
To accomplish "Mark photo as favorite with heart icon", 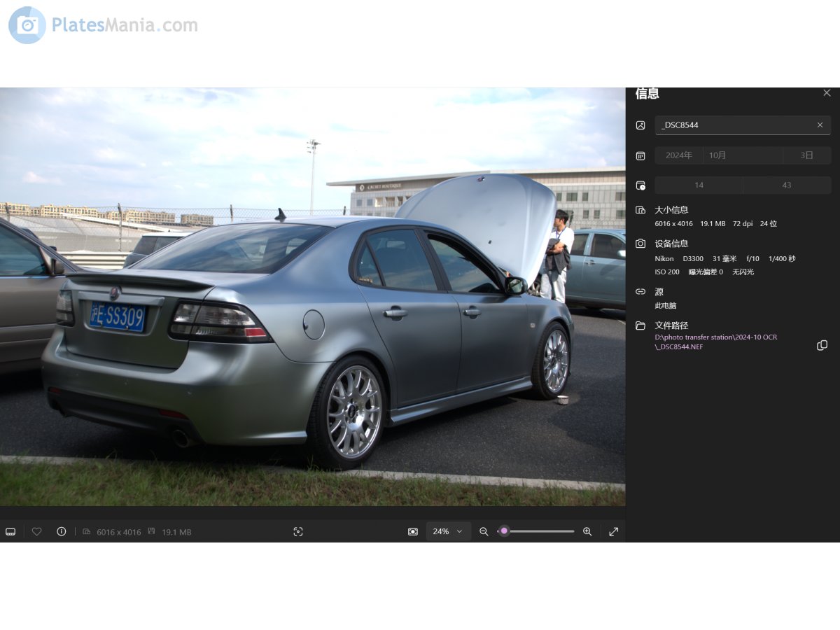I will point(37,532).
